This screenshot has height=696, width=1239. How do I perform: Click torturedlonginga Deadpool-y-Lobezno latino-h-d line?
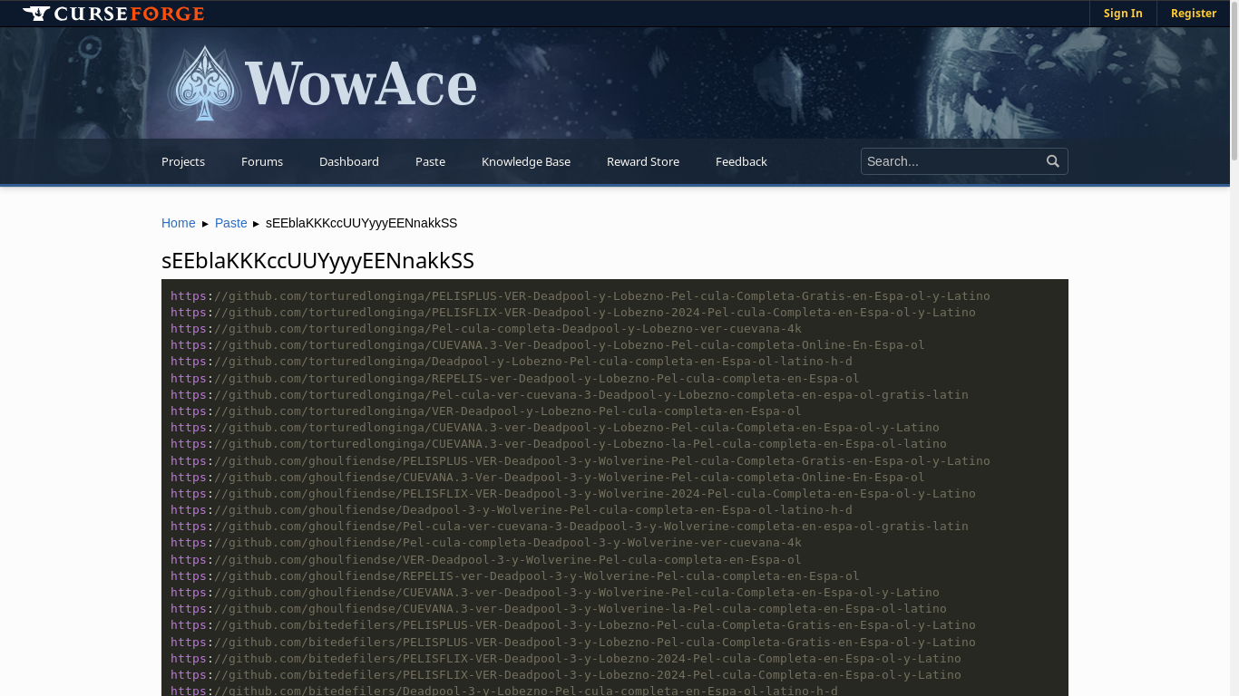[512, 362]
